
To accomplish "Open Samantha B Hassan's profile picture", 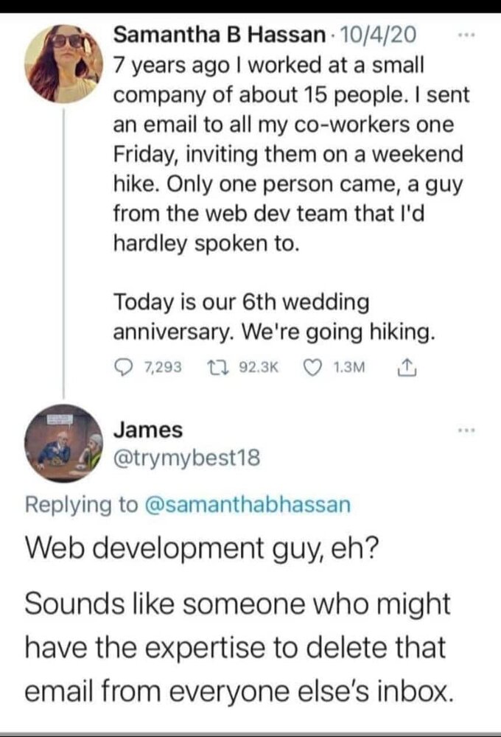I will [63, 63].
